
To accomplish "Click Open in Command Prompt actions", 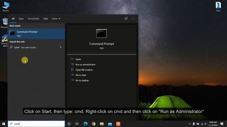I will pos(78,59).
